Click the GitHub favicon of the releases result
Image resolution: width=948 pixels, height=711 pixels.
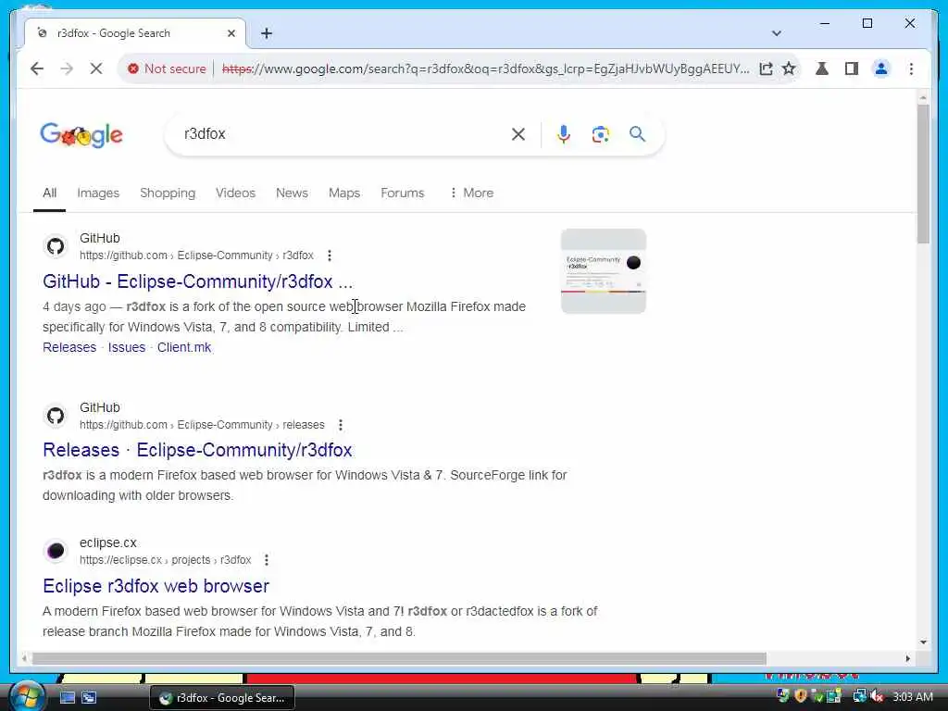tap(56, 416)
